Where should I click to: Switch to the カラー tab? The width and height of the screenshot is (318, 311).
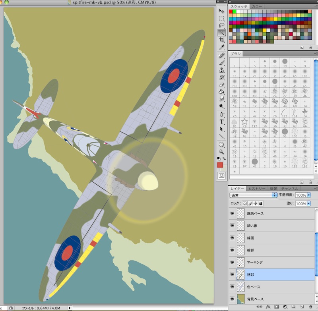[257, 6]
